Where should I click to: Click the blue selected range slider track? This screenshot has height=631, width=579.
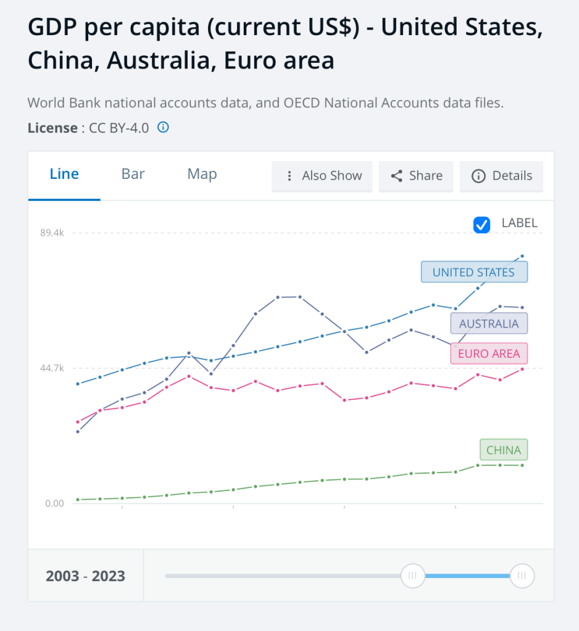(467, 575)
